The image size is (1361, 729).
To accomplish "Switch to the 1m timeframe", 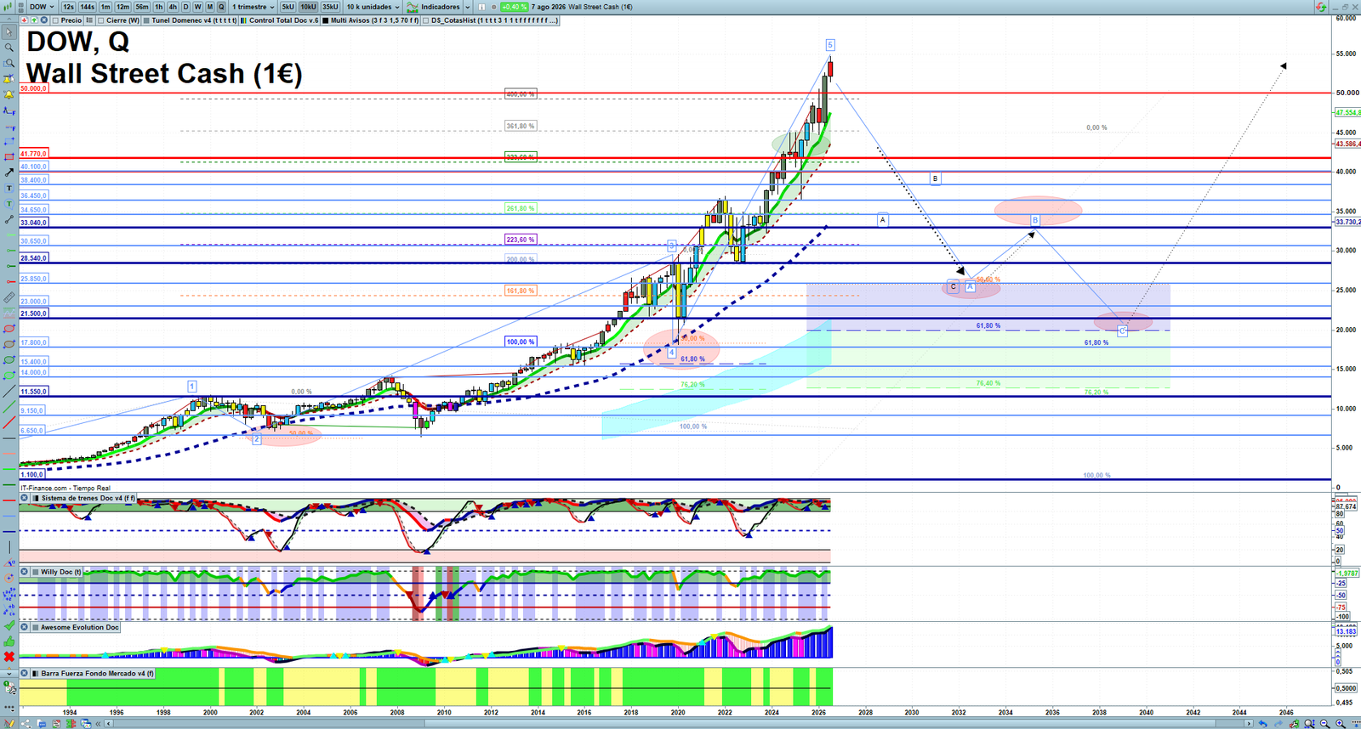I will (105, 7).
